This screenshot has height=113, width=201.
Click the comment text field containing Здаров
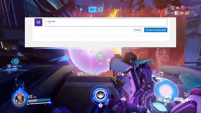point(106,22)
